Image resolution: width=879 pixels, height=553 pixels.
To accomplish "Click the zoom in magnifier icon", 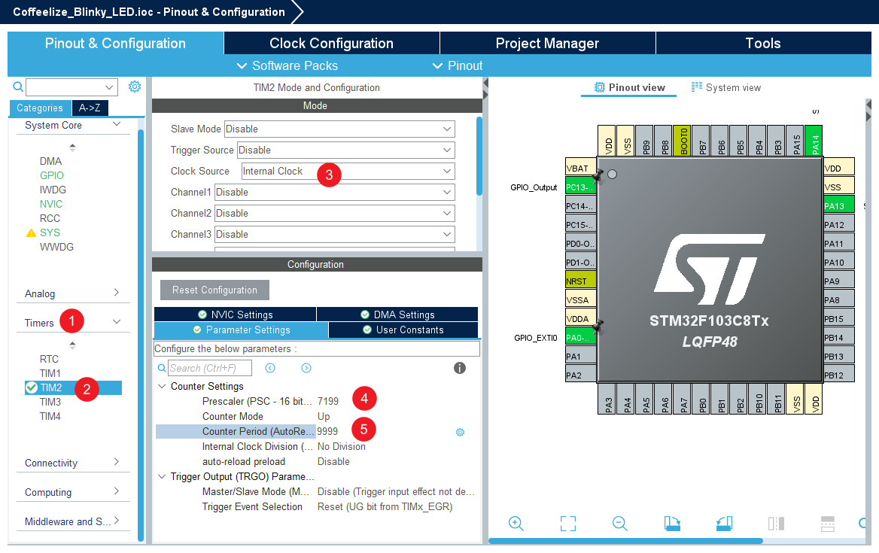I will (x=516, y=524).
